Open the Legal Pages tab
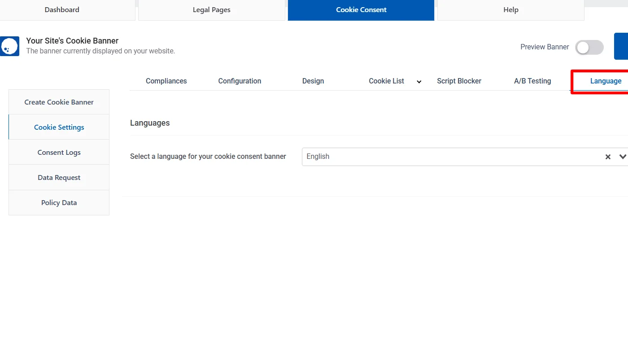628x359 pixels. 211,9
